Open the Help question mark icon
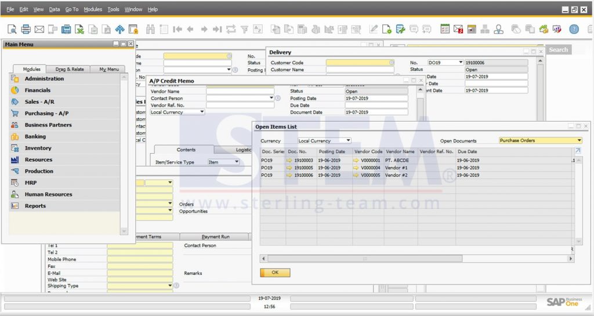This screenshot has width=594, height=316. click(x=574, y=29)
